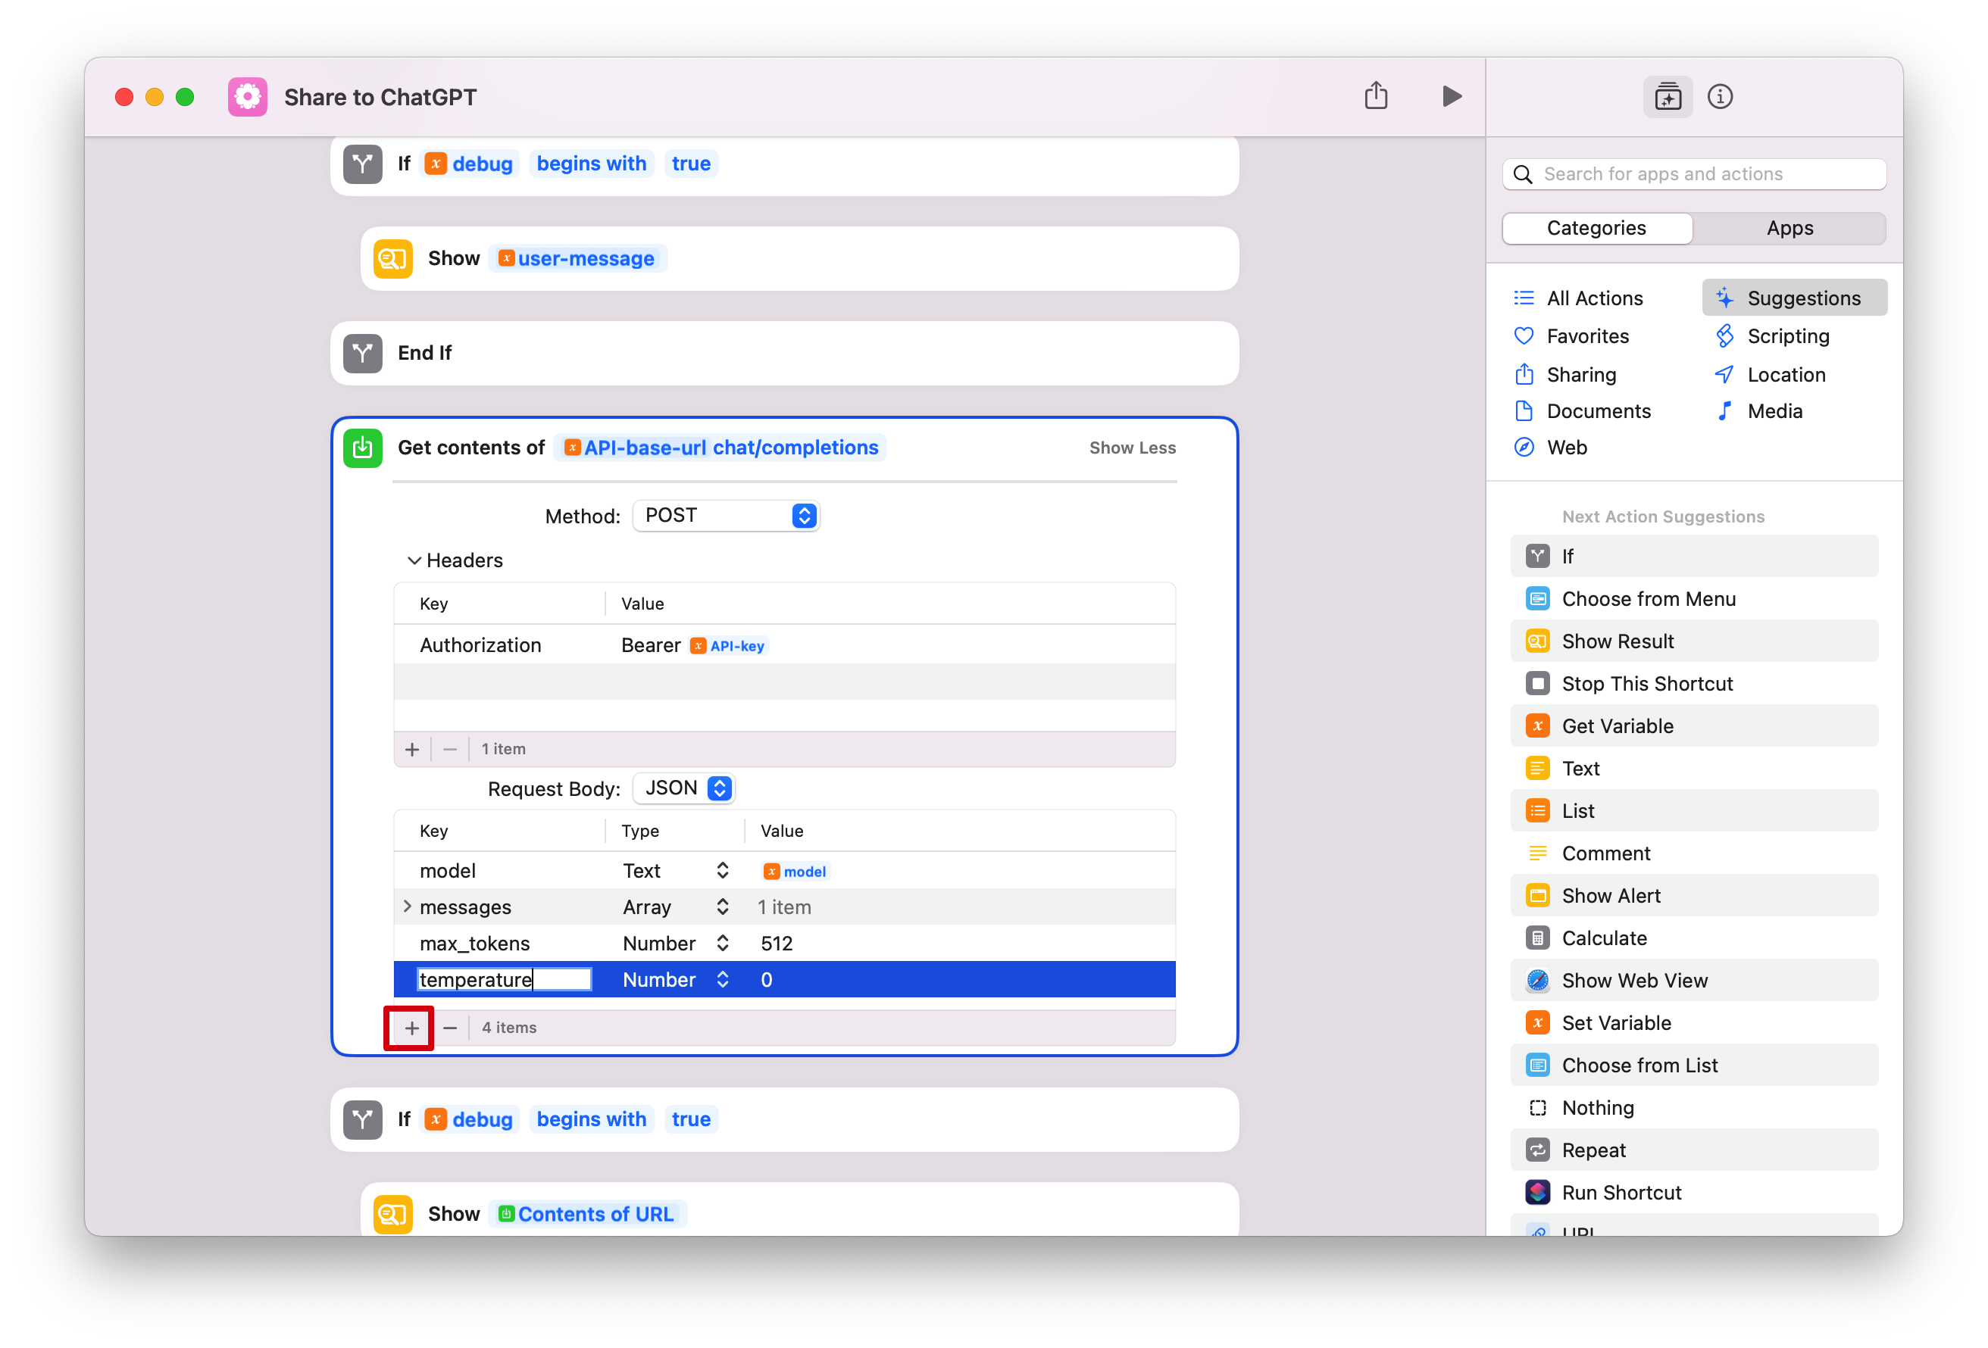This screenshot has width=1988, height=1348.
Task: Open the Method POST dropdown
Action: coord(725,515)
